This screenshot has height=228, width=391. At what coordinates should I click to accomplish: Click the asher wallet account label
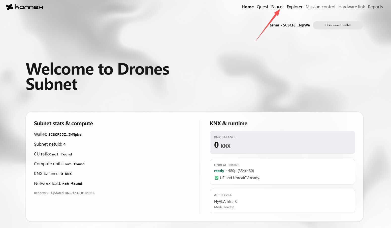click(289, 25)
